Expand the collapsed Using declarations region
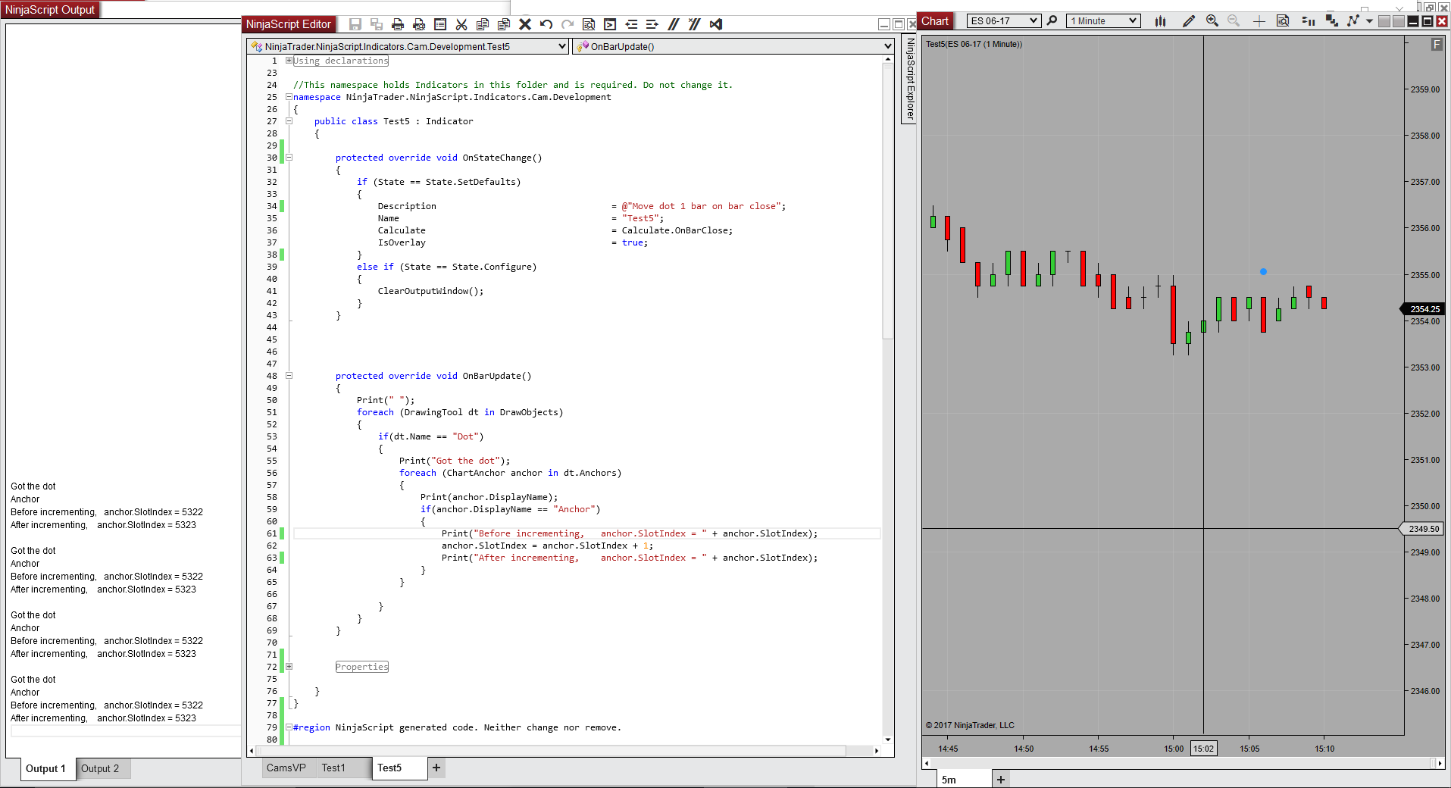Viewport: 1451px width, 788px height. point(289,61)
